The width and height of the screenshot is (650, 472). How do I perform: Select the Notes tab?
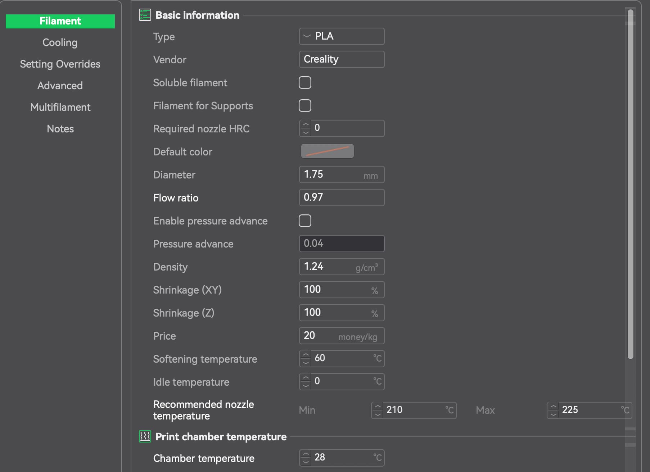click(60, 129)
